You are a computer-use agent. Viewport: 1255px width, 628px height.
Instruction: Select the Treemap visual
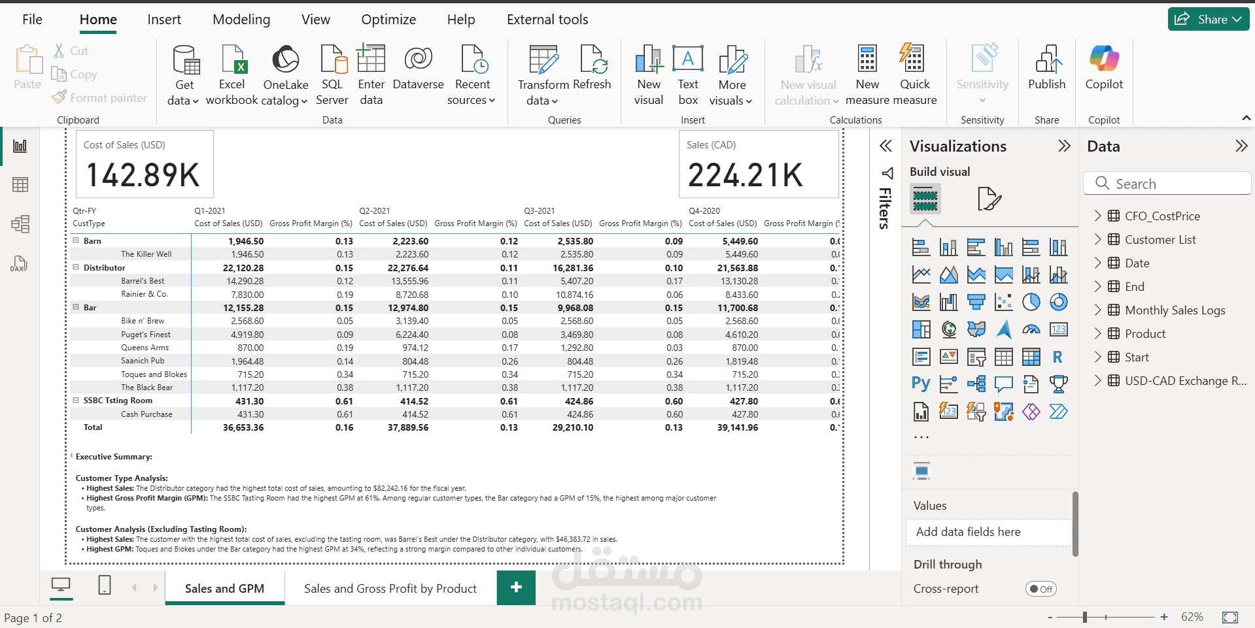(x=921, y=329)
